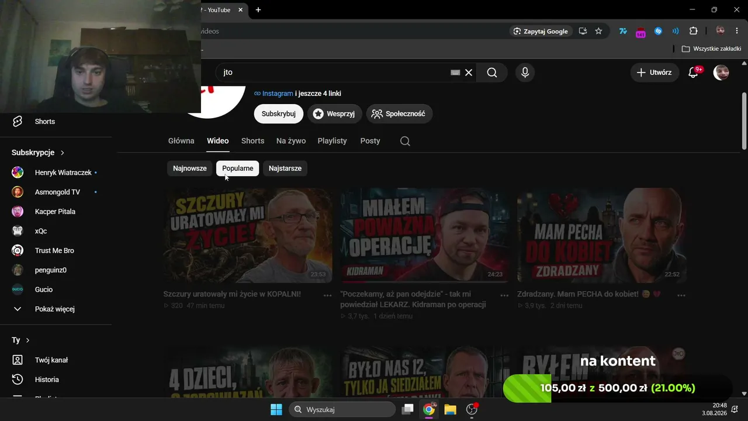Open options menu for Szczury uratowały video
Image resolution: width=748 pixels, height=421 pixels.
tap(327, 295)
